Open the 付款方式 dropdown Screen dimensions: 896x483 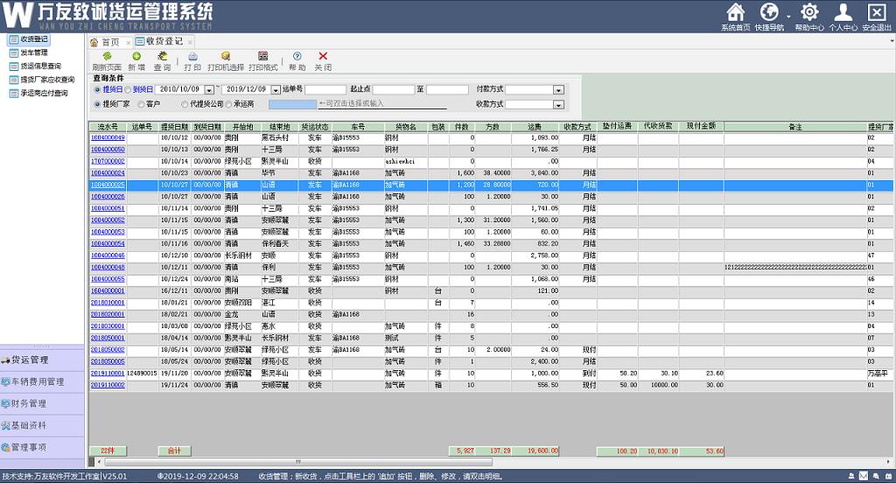coord(558,90)
